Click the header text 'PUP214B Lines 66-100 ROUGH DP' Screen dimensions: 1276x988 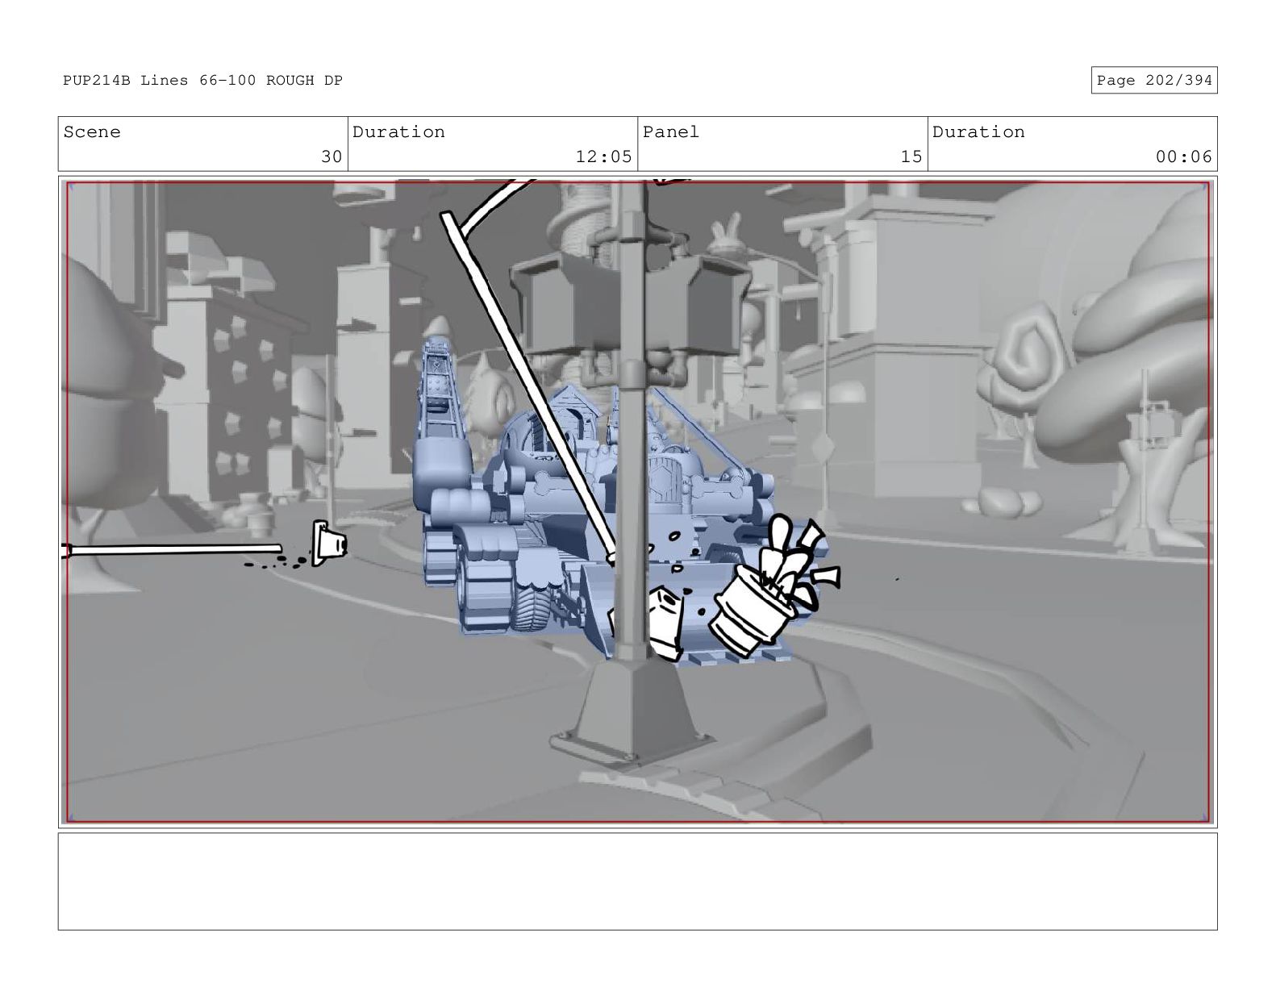click(202, 81)
